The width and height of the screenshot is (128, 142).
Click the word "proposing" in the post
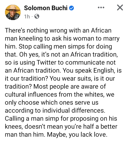click(x=84, y=119)
